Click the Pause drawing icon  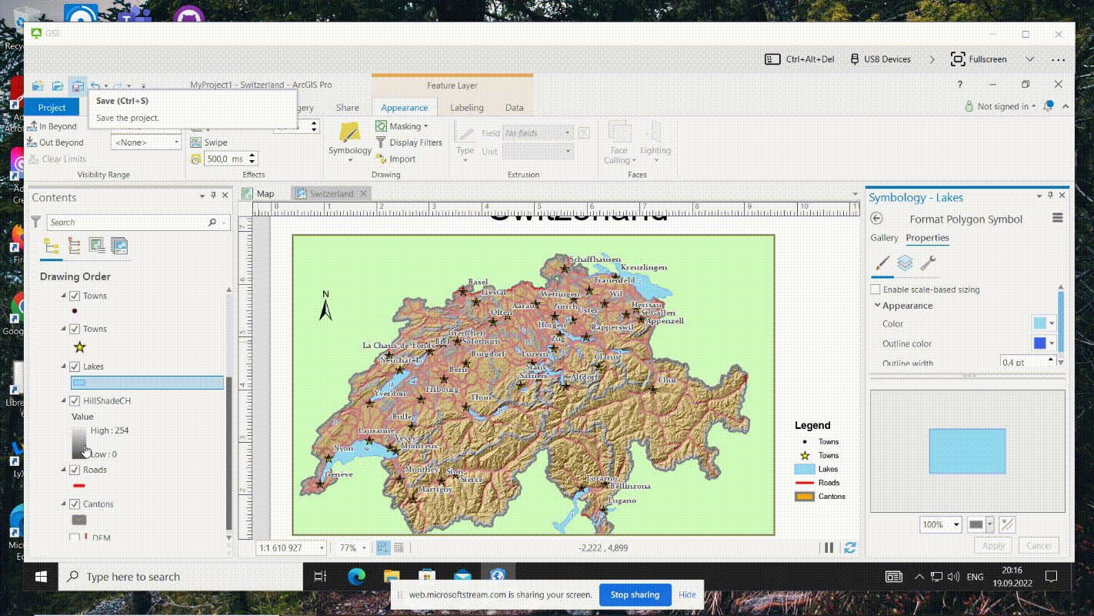click(829, 547)
